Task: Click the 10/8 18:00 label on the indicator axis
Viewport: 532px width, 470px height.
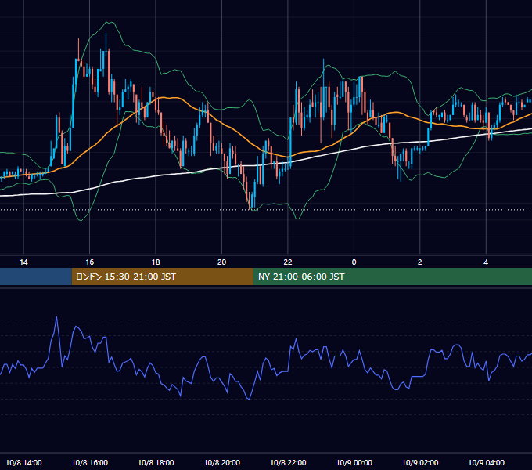Action: [156, 462]
